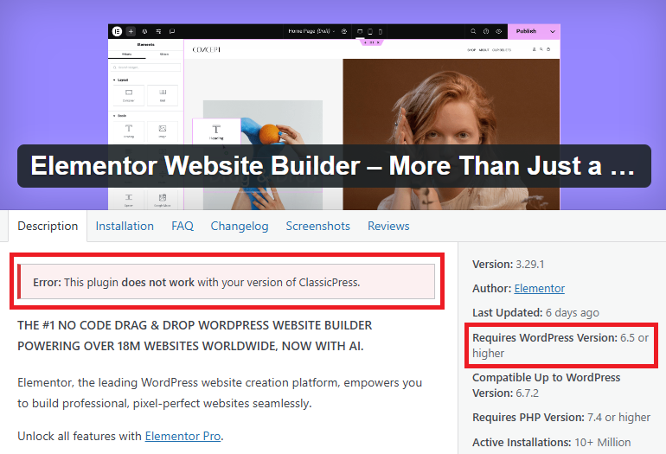Viewport: 666px width, 454px height.
Task: Click the structure icon in banner toolbar
Action: point(158,31)
